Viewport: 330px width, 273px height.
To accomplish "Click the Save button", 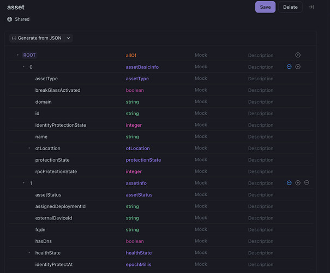I will tap(265, 7).
